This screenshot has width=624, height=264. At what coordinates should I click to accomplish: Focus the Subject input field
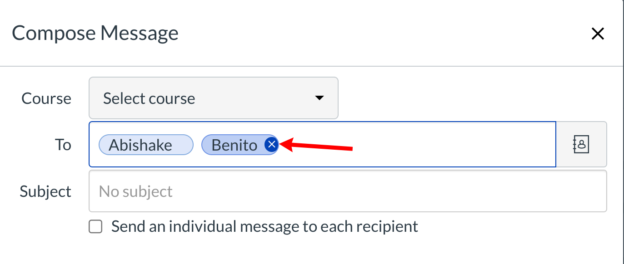(347, 191)
